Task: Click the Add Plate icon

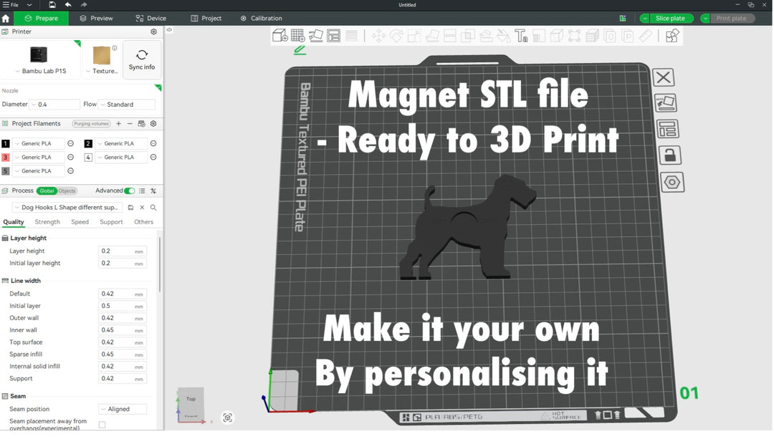Action: [x=297, y=35]
